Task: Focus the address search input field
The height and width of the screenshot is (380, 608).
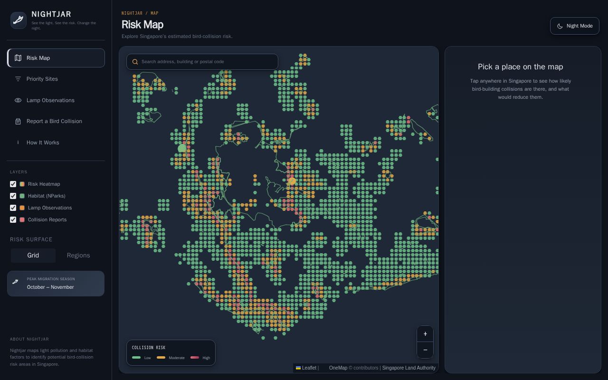Action: 202,62
